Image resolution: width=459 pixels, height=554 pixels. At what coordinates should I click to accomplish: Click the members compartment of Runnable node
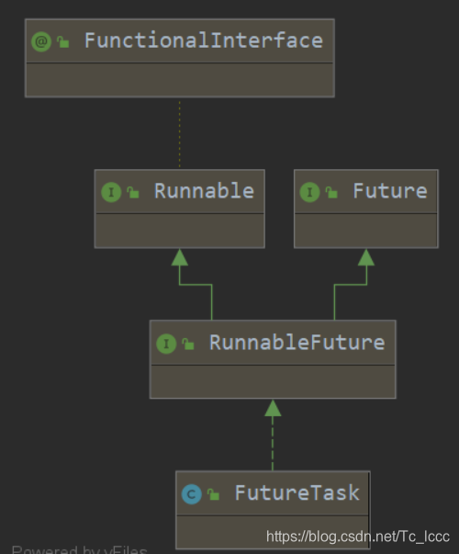coord(180,231)
